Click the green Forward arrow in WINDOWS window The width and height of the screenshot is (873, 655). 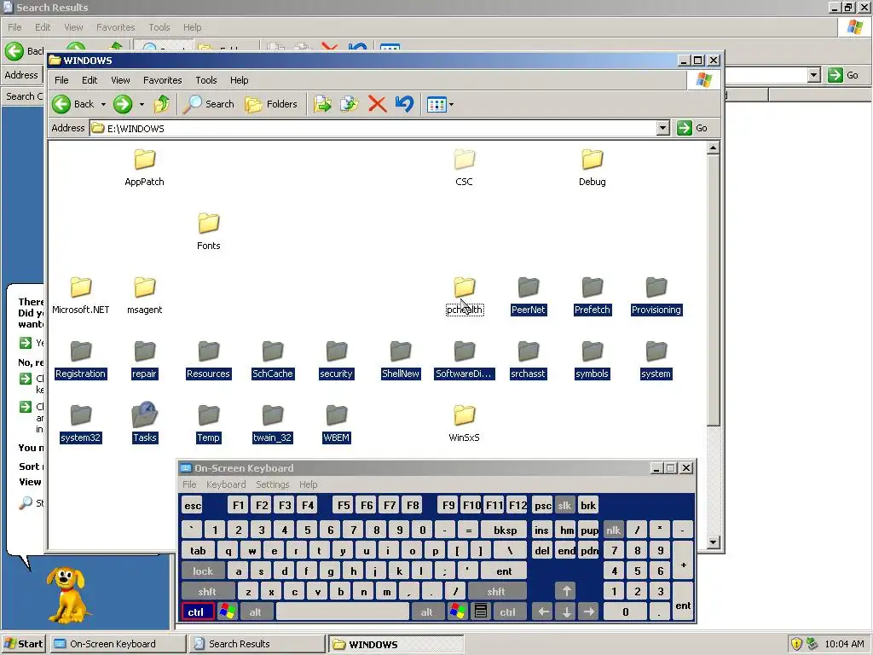(123, 104)
